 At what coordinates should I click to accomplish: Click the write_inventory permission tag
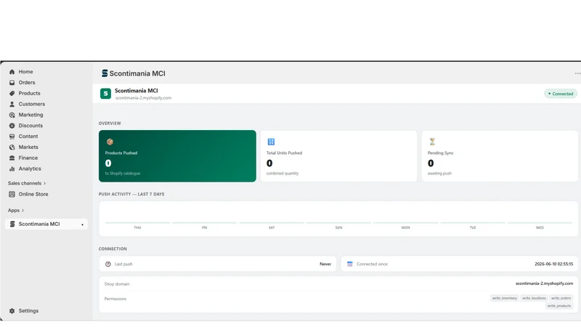504,298
